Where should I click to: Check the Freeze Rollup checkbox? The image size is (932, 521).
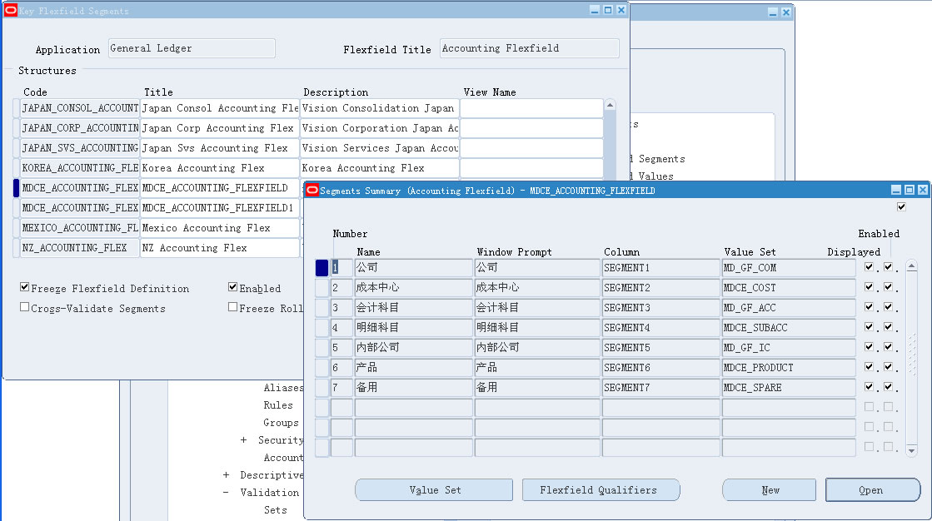pyautogui.click(x=233, y=307)
